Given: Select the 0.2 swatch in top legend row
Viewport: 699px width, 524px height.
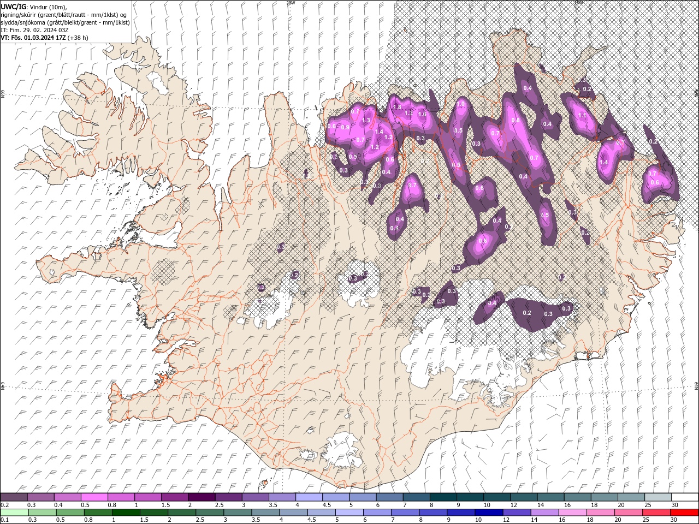Looking at the screenshot, I should [14, 497].
